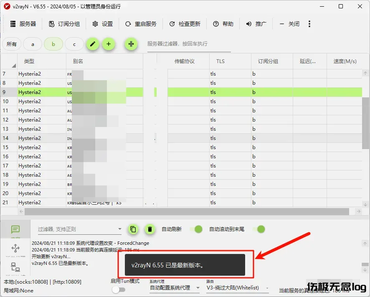
Task: Select server row 8 Hysteria2
Action: coord(181,83)
